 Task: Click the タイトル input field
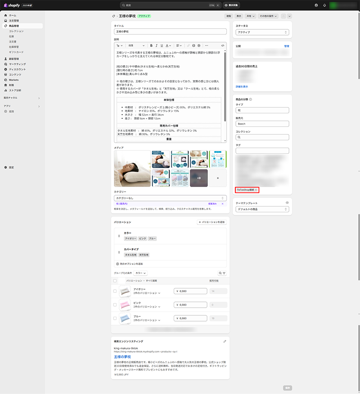(x=170, y=31)
